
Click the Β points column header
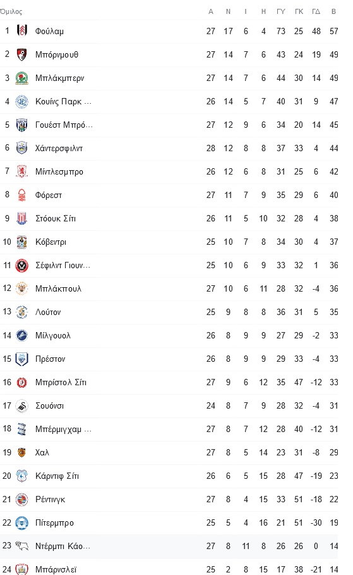click(x=333, y=11)
